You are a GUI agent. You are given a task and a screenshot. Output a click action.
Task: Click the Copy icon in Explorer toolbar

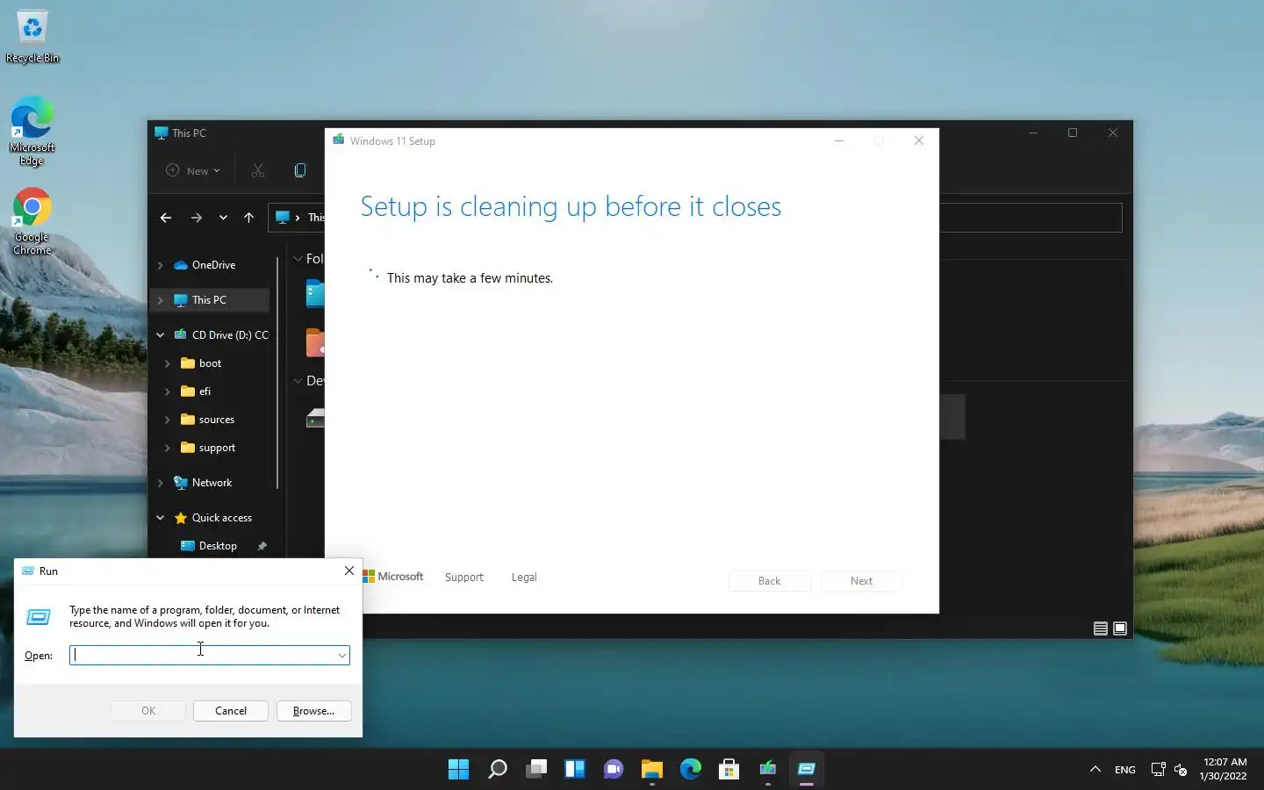[x=300, y=170]
